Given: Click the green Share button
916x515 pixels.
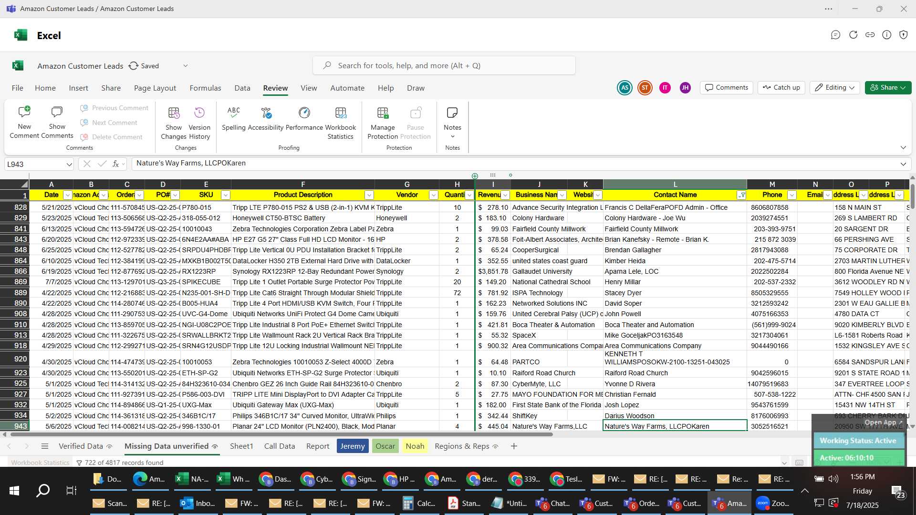Looking at the screenshot, I should [888, 88].
